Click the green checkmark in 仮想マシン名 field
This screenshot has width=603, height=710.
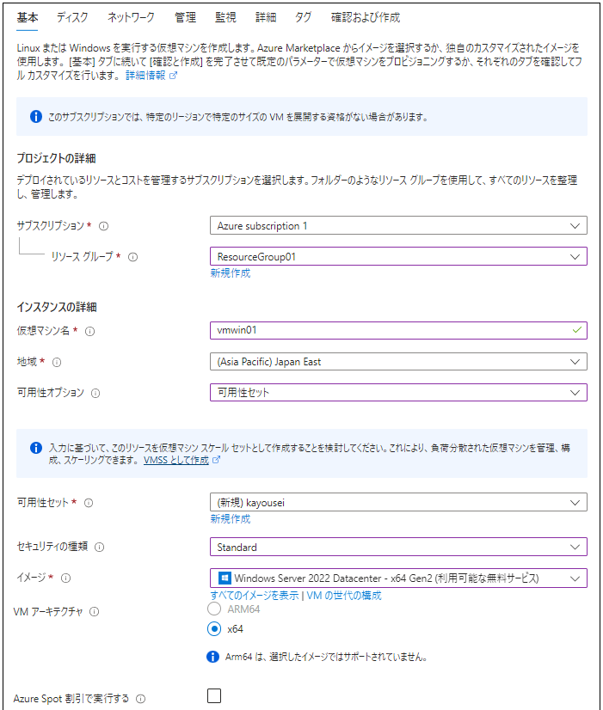[576, 330]
